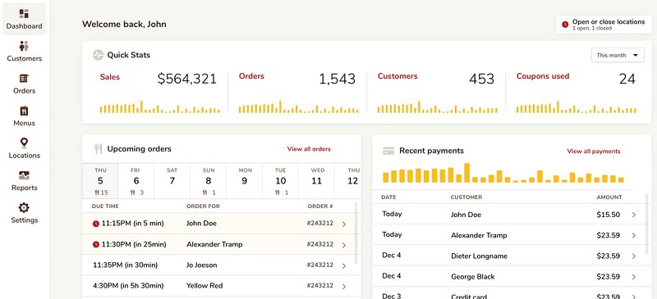Expand Yellow Red order row chevron
This screenshot has height=299, width=657.
coord(344,287)
